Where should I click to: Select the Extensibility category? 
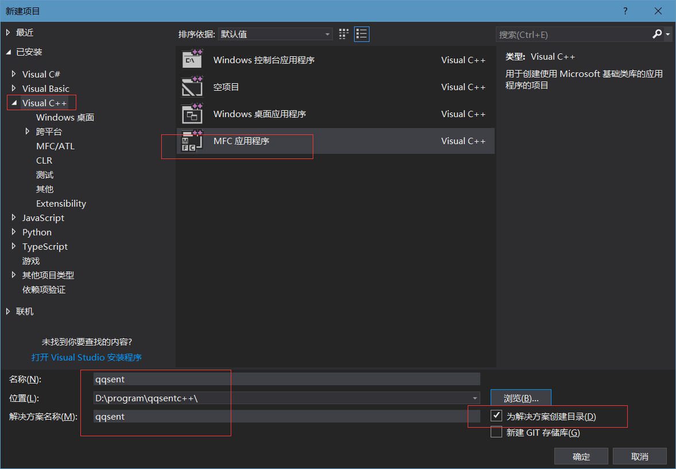pos(61,204)
